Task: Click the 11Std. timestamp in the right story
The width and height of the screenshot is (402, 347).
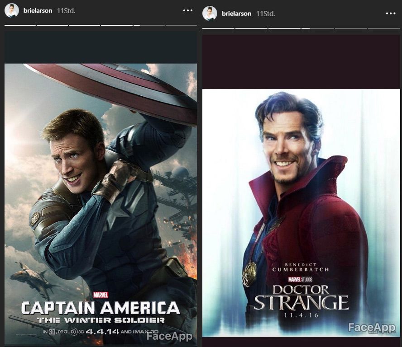Action: 266,14
